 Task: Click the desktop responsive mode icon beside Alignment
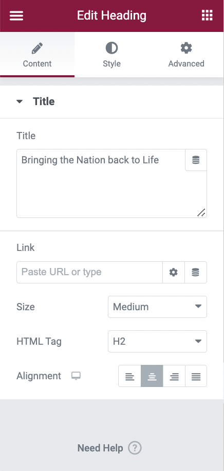coord(76,376)
